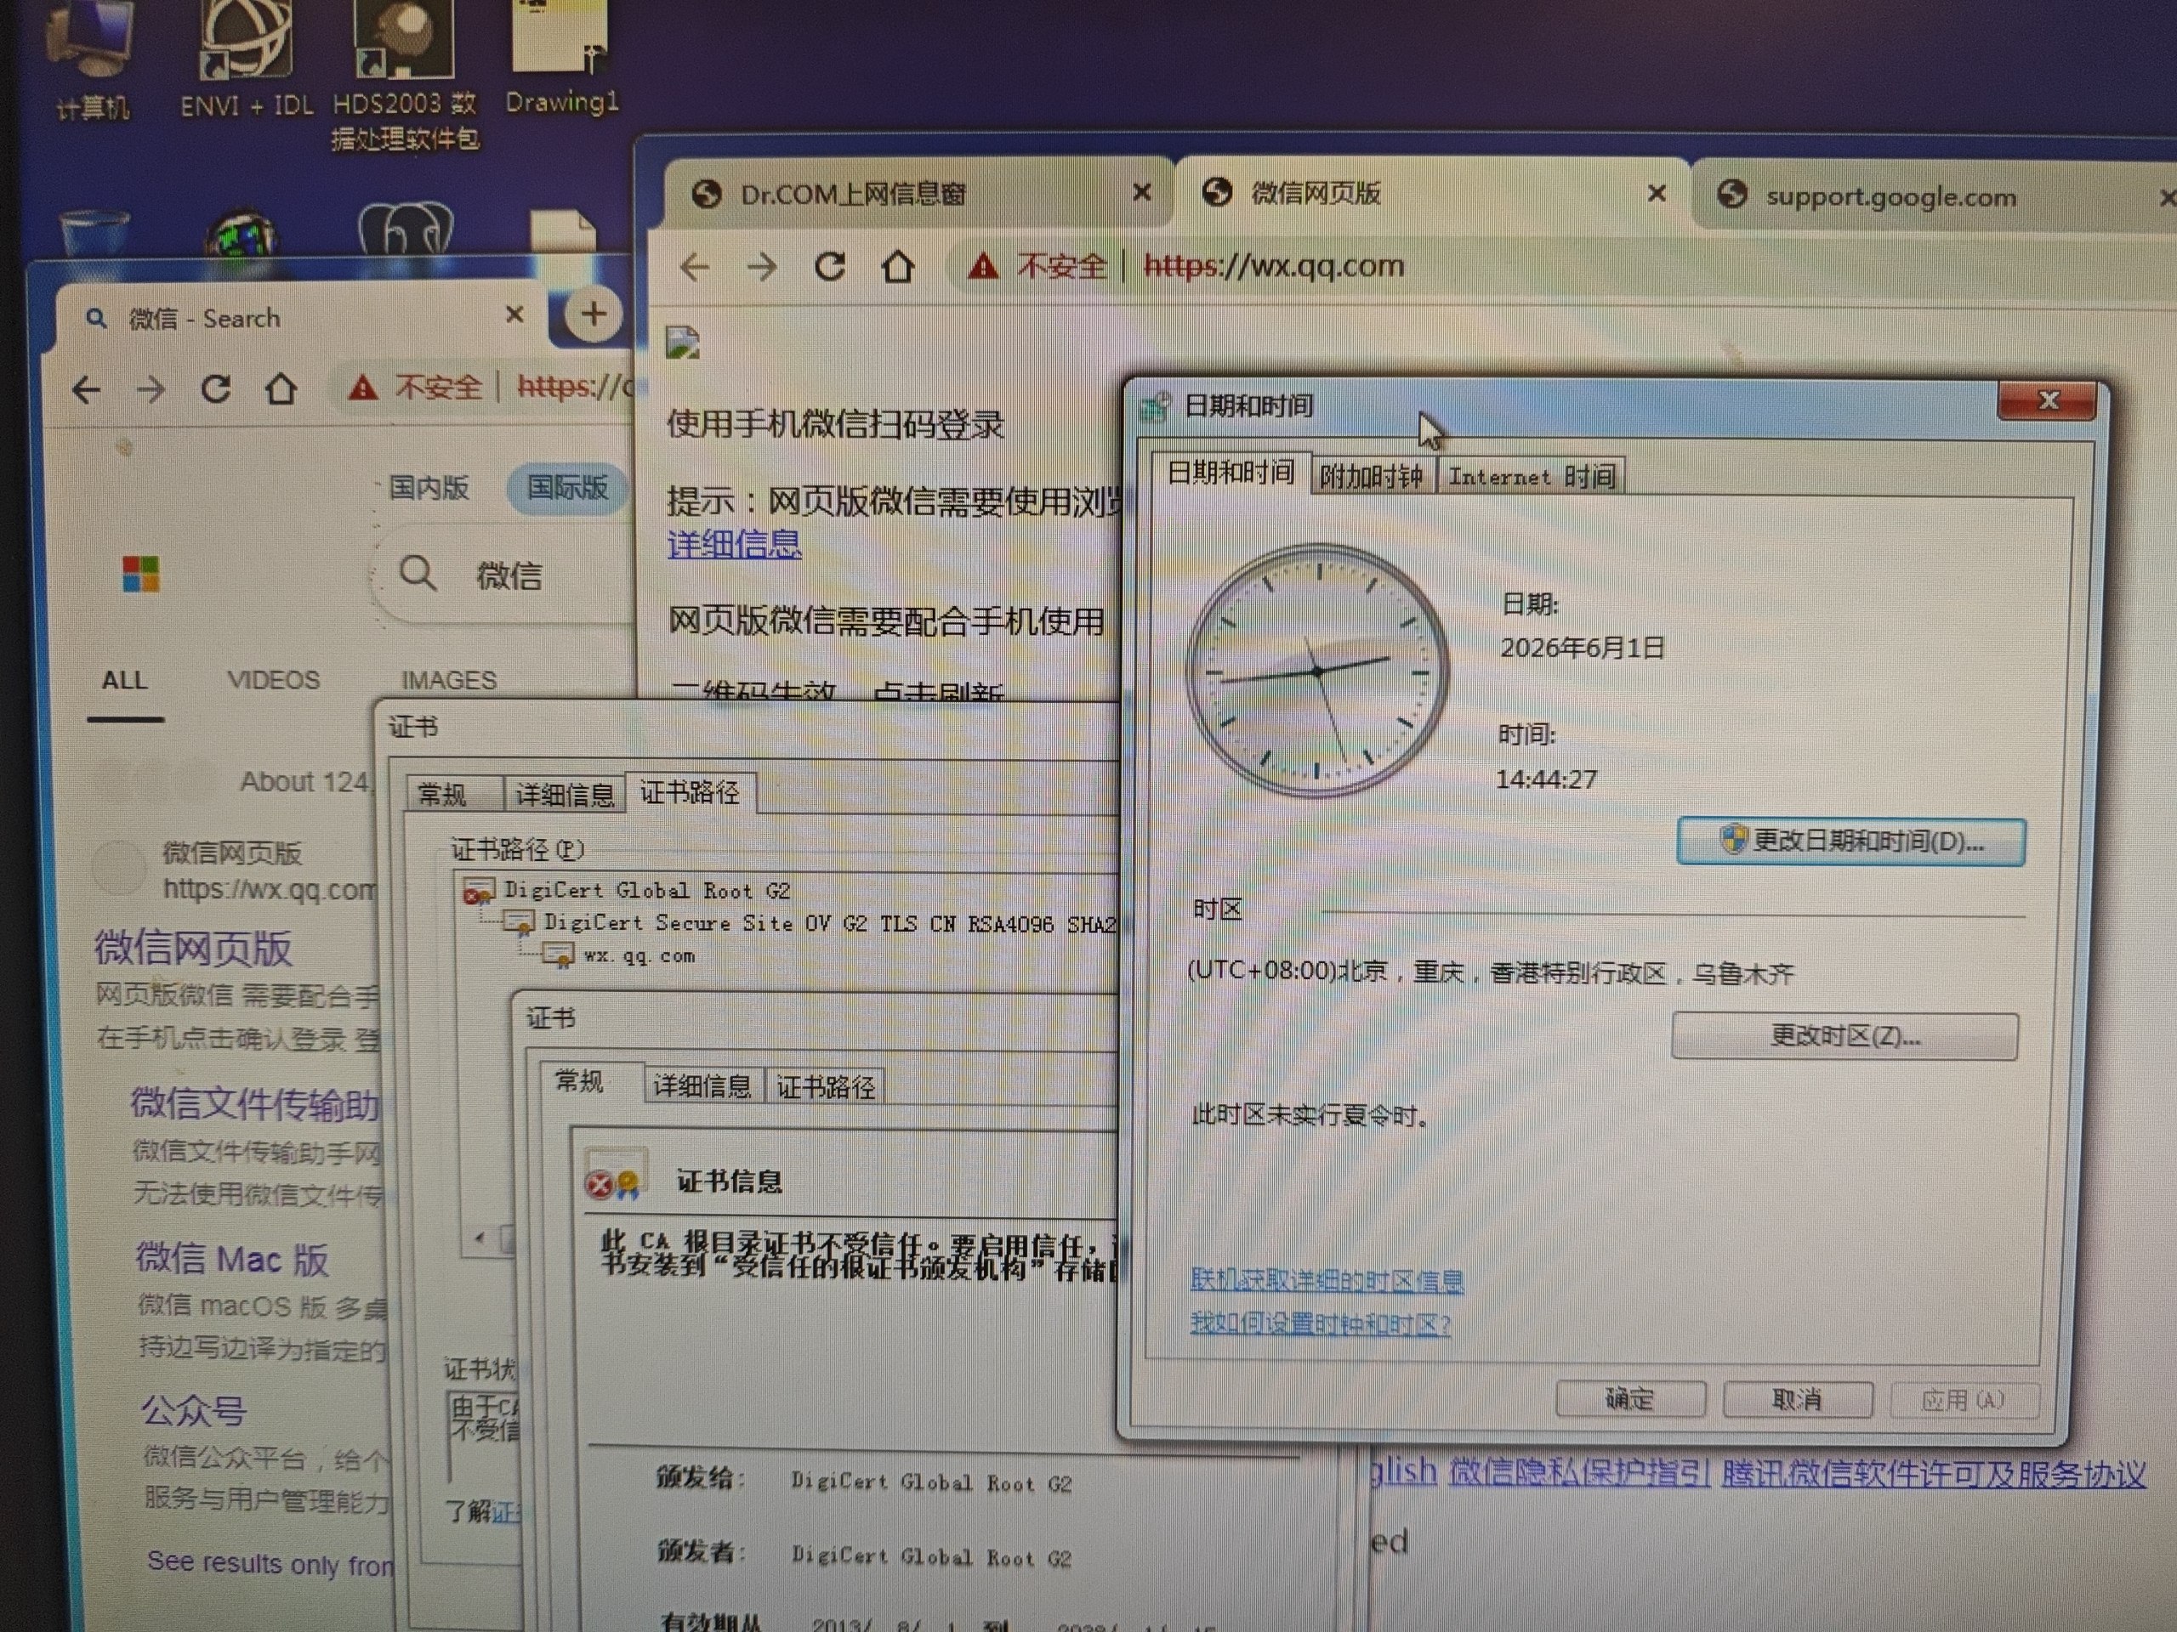Open a new tab with the plus button
Image resolution: width=2177 pixels, height=1632 pixels.
(x=593, y=314)
